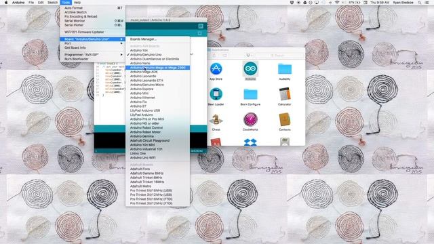Choose Adafruit Circuit Playground board
The width and height of the screenshot is (434, 244).
(158, 140)
